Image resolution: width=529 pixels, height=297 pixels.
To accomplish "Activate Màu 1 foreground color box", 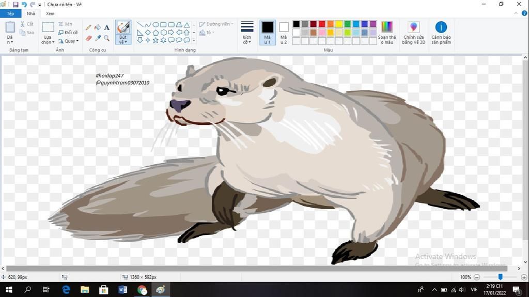I will coord(268,33).
